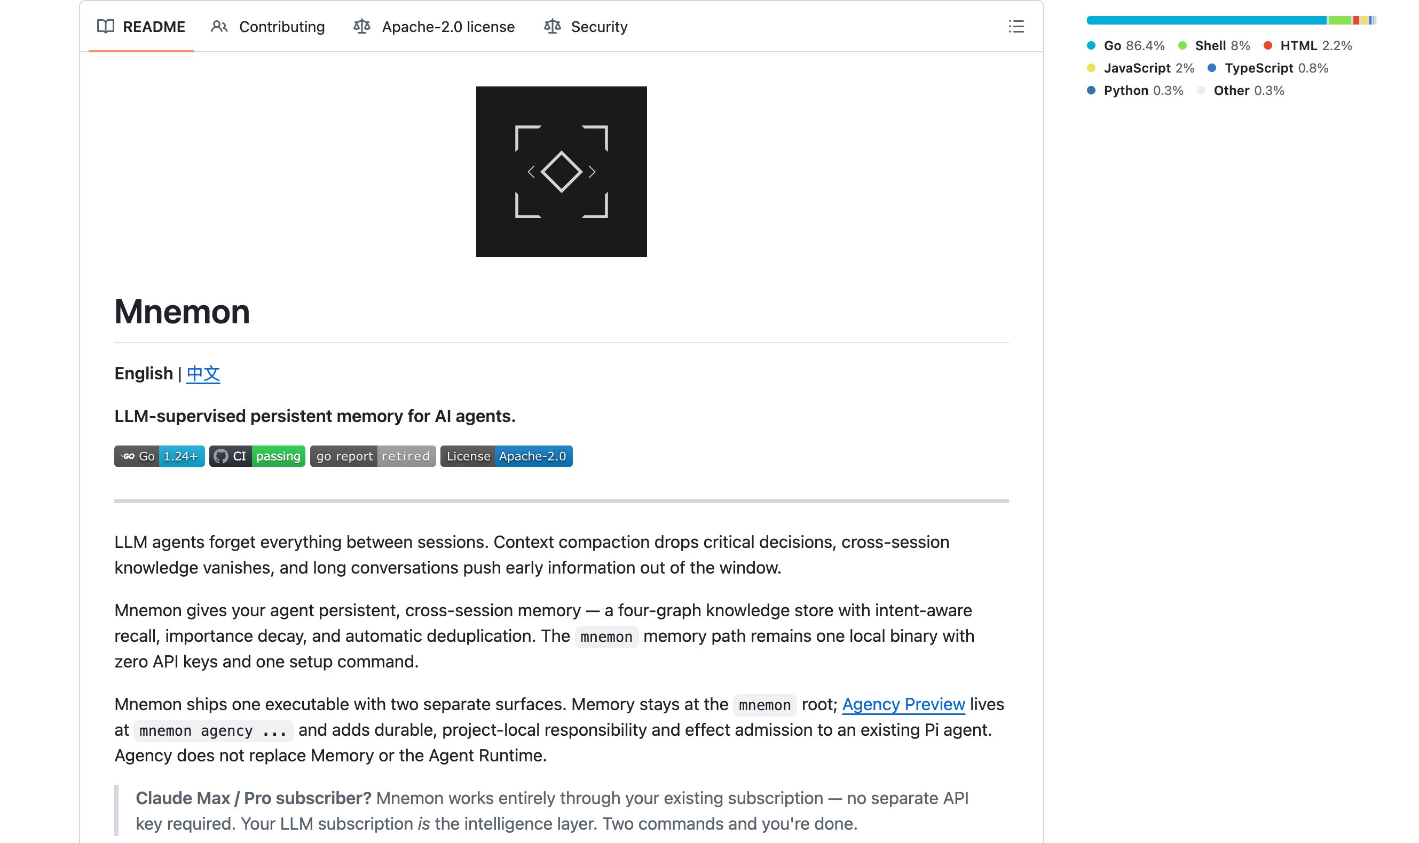This screenshot has height=843, width=1419.
Task: Click the Mnemon heading
Action: [182, 312]
